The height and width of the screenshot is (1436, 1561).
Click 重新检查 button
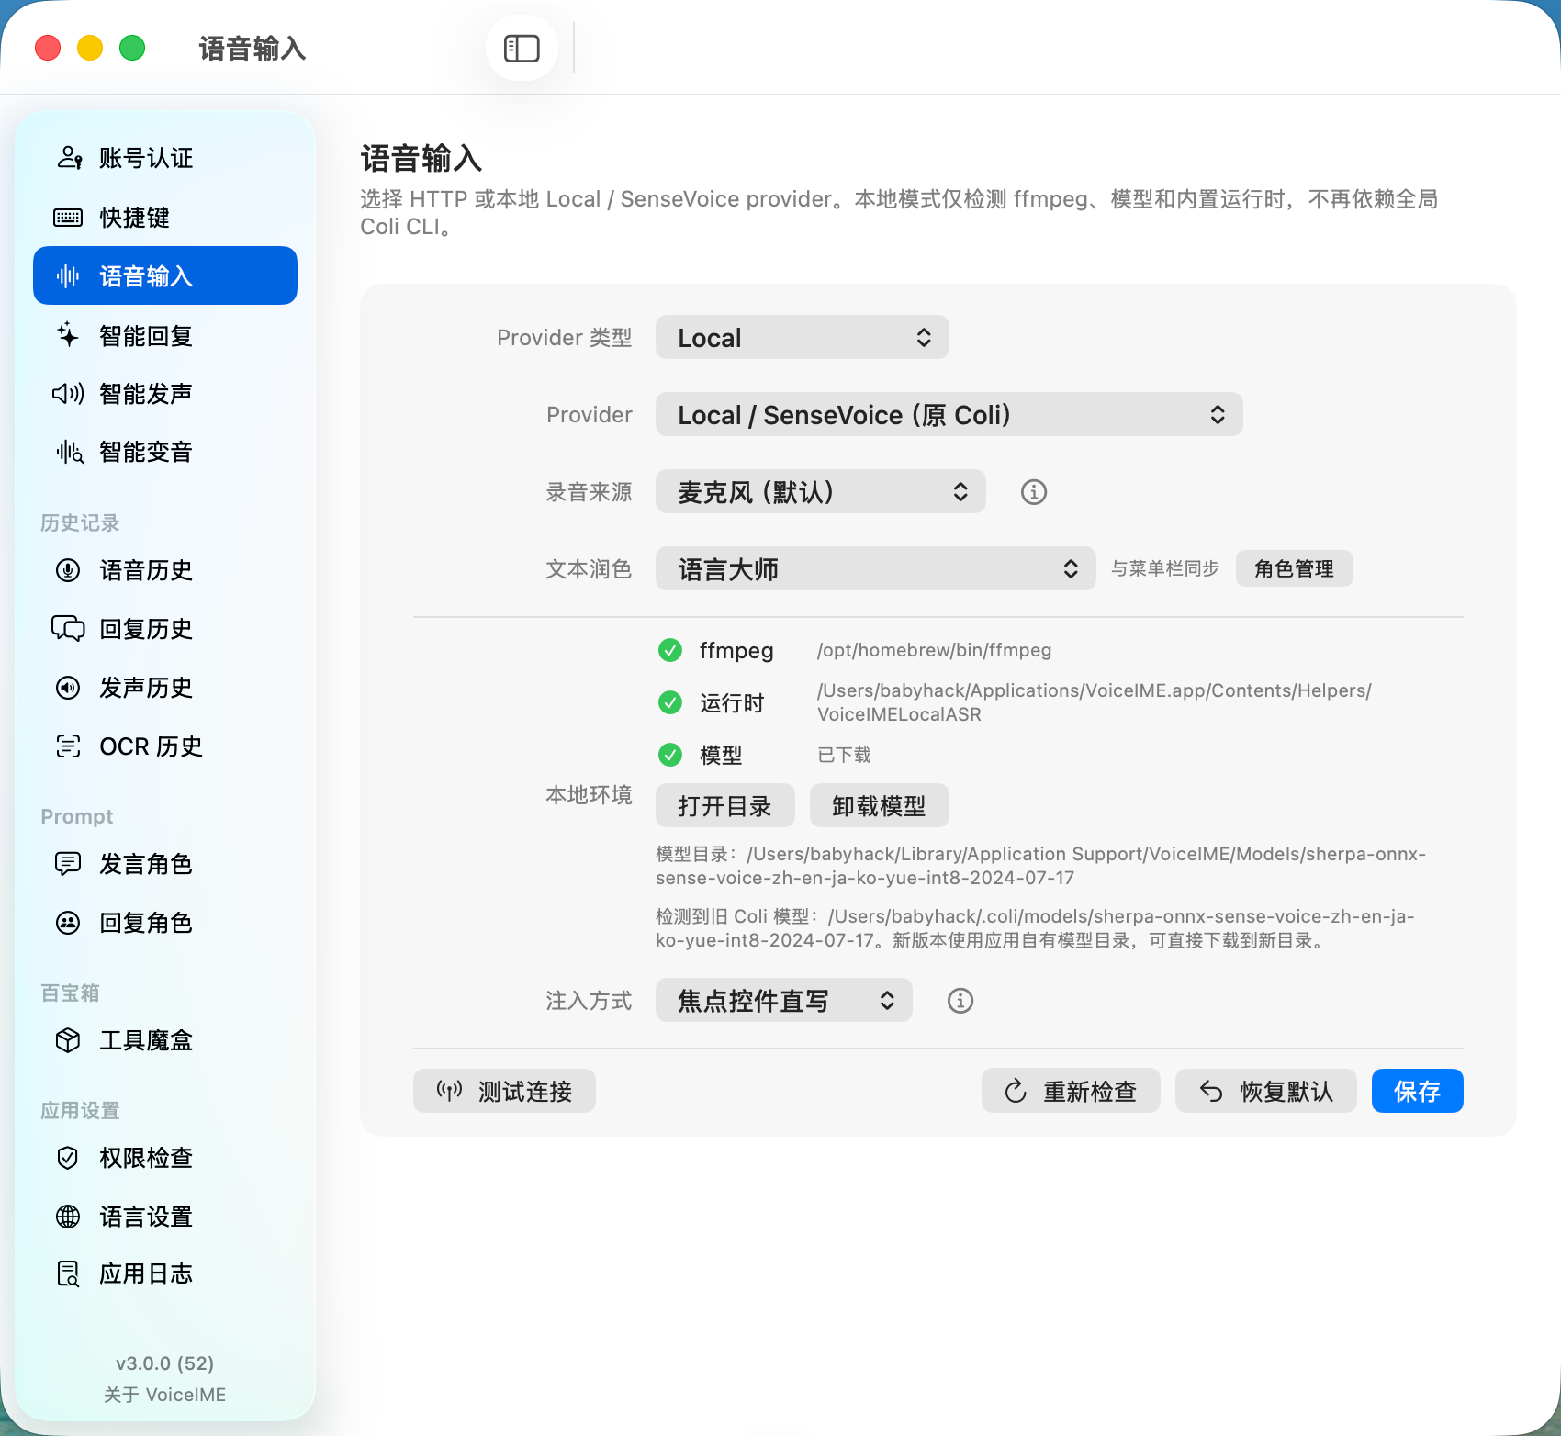click(x=1071, y=1091)
